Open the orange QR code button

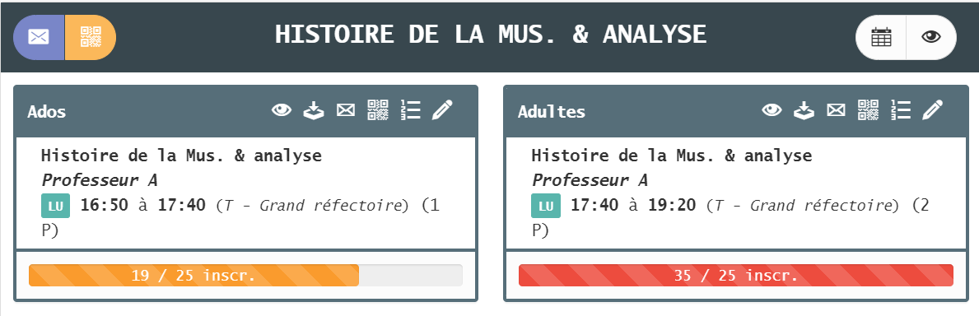[x=91, y=38]
